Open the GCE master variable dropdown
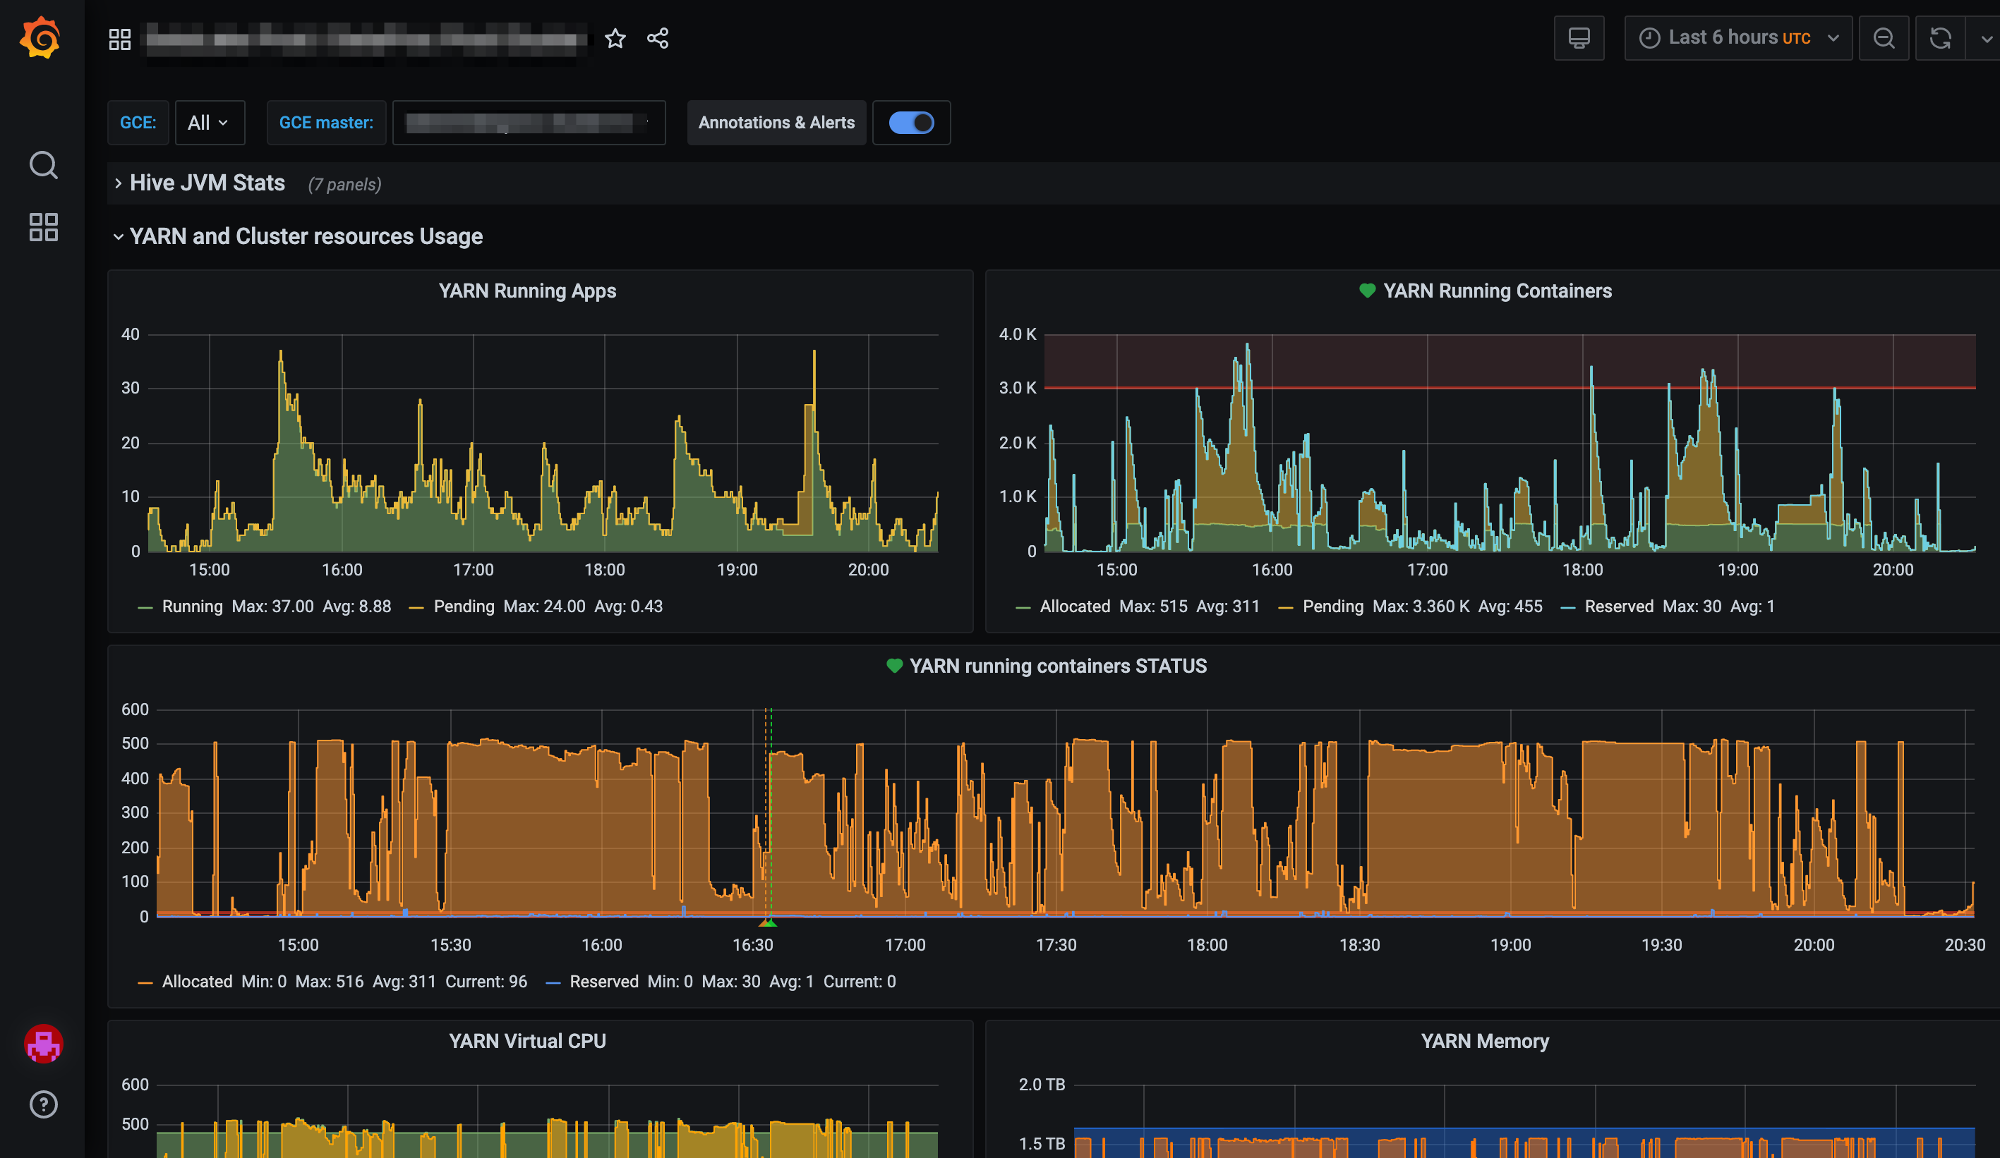This screenshot has height=1158, width=2000. click(529, 123)
